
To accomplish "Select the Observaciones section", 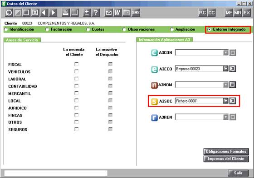I will [139, 29].
